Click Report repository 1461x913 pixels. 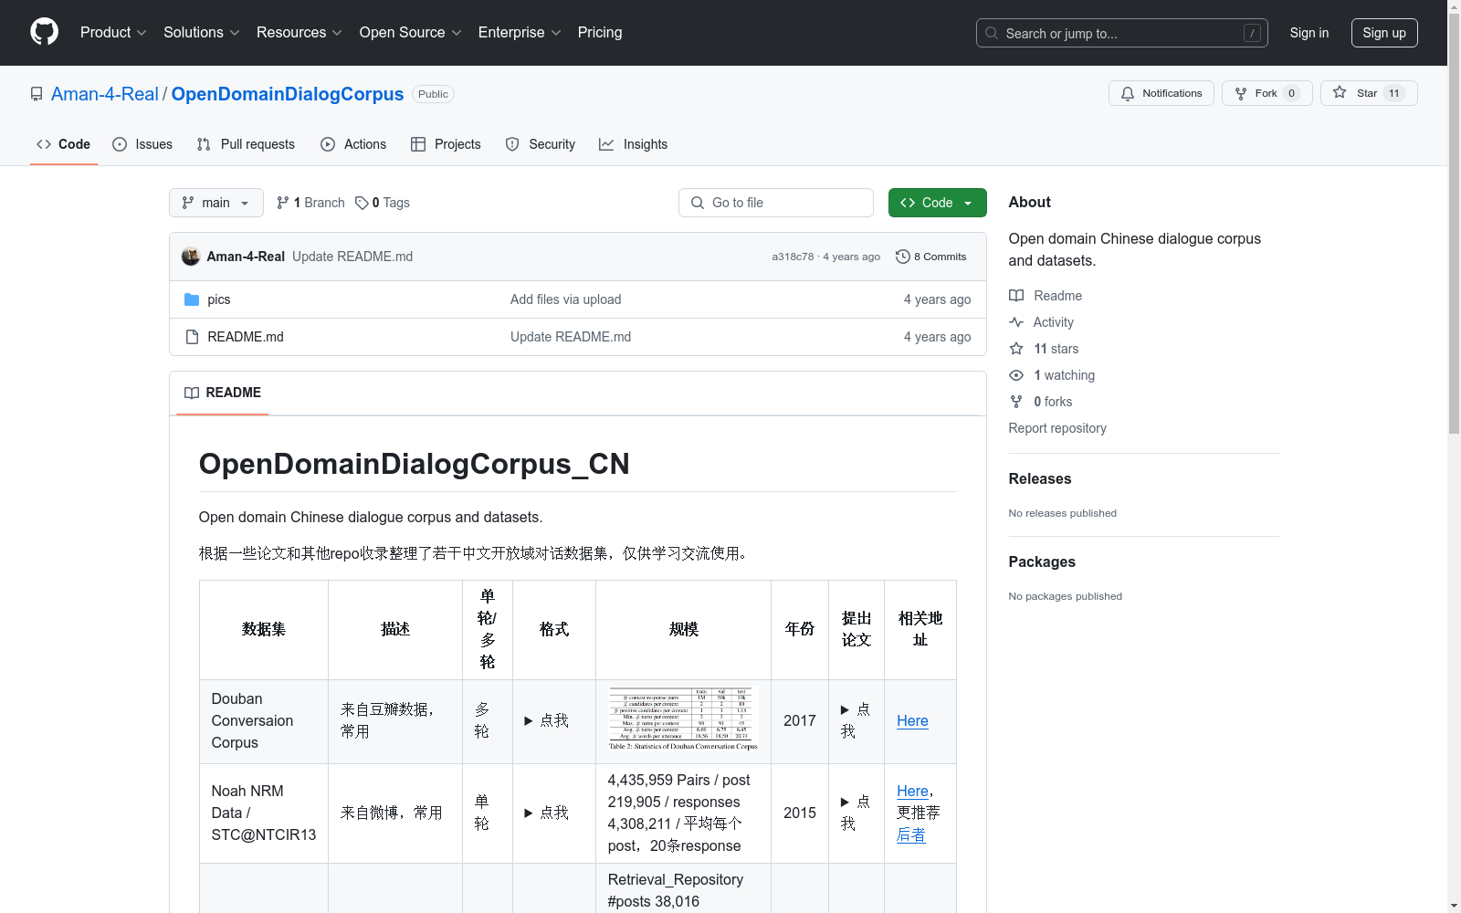[1057, 428]
